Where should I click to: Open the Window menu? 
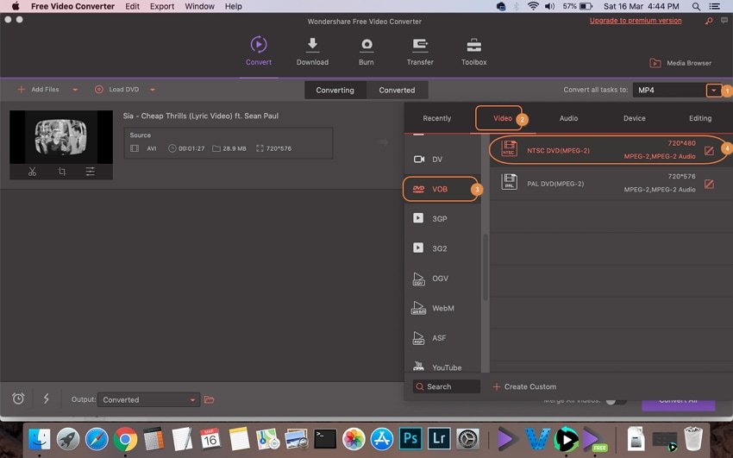199,6
